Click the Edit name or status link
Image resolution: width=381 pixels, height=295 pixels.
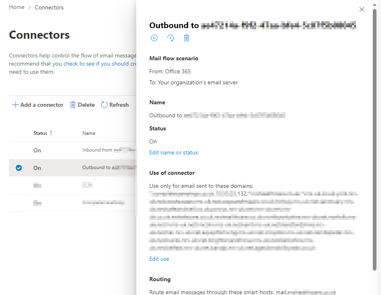point(173,152)
